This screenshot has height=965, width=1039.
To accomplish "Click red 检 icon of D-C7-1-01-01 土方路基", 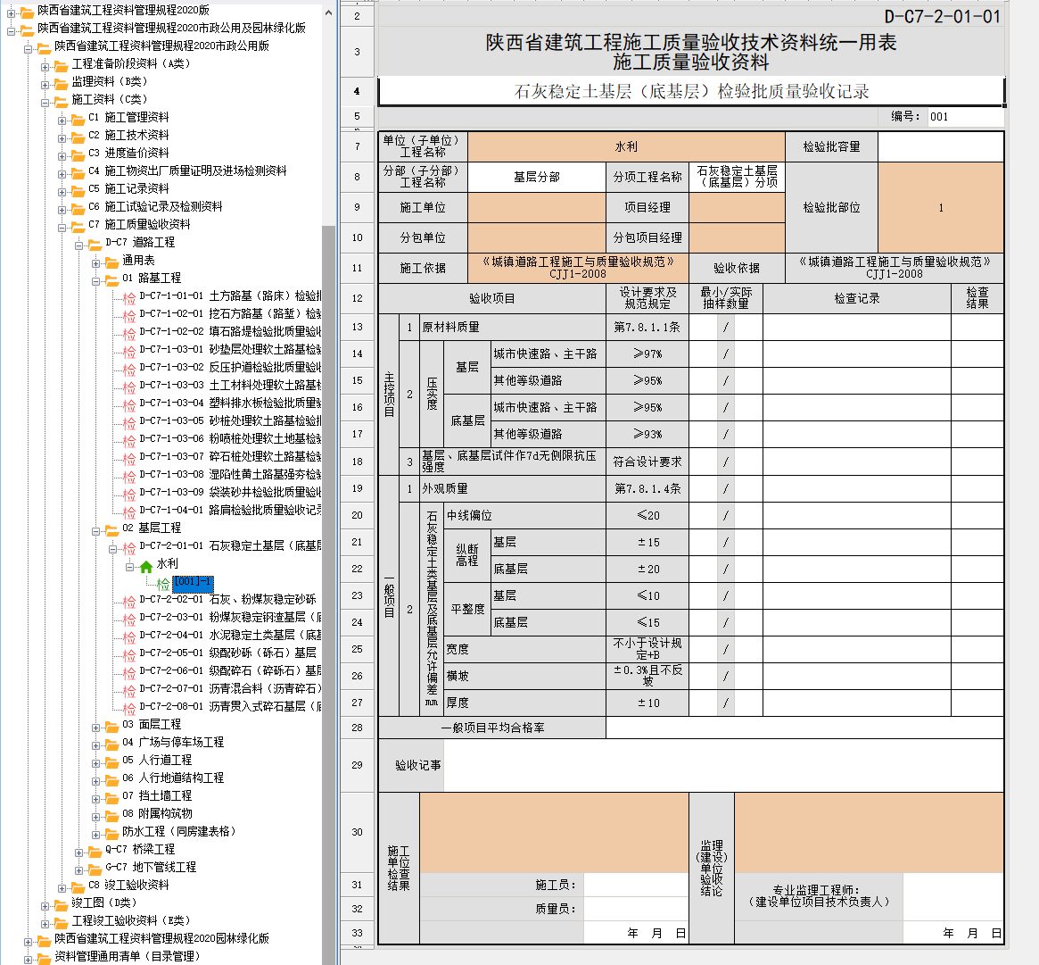I will coord(129,297).
